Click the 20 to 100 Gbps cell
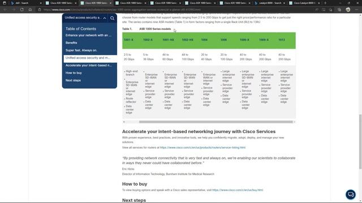Image resolution: width=362 pixels, height=203 pixels. (226, 57)
